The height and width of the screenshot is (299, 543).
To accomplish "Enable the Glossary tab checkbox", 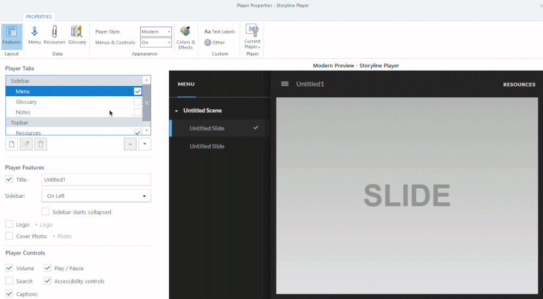I will coord(138,102).
